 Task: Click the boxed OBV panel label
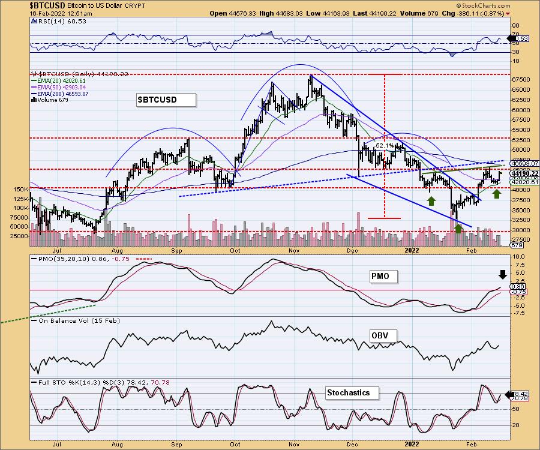383,335
